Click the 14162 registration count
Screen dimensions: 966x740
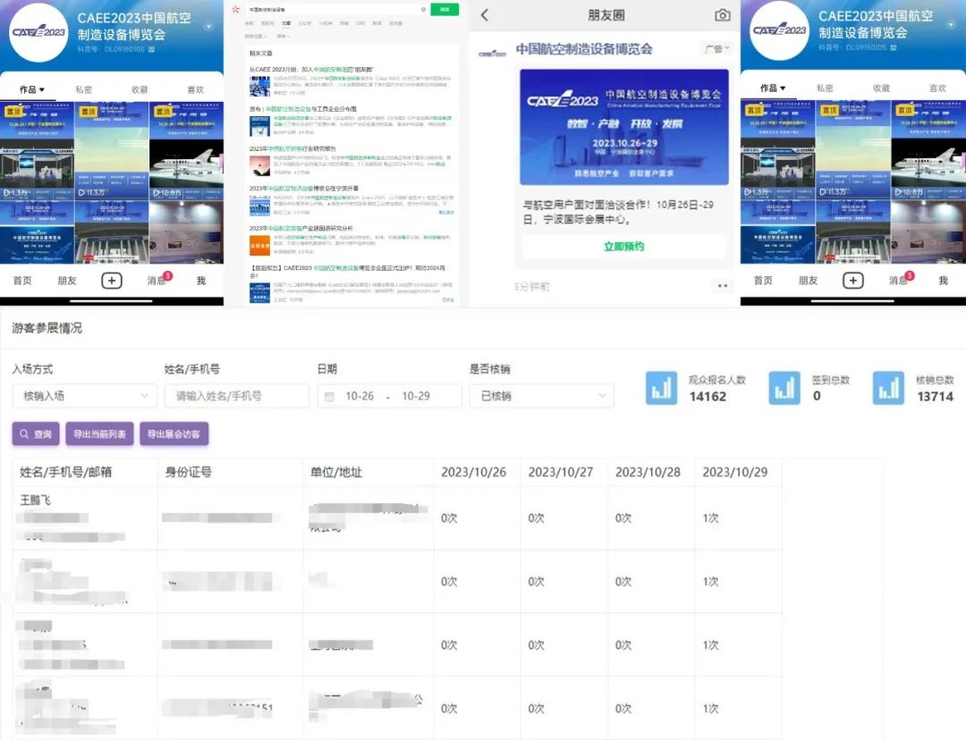pyautogui.click(x=708, y=397)
